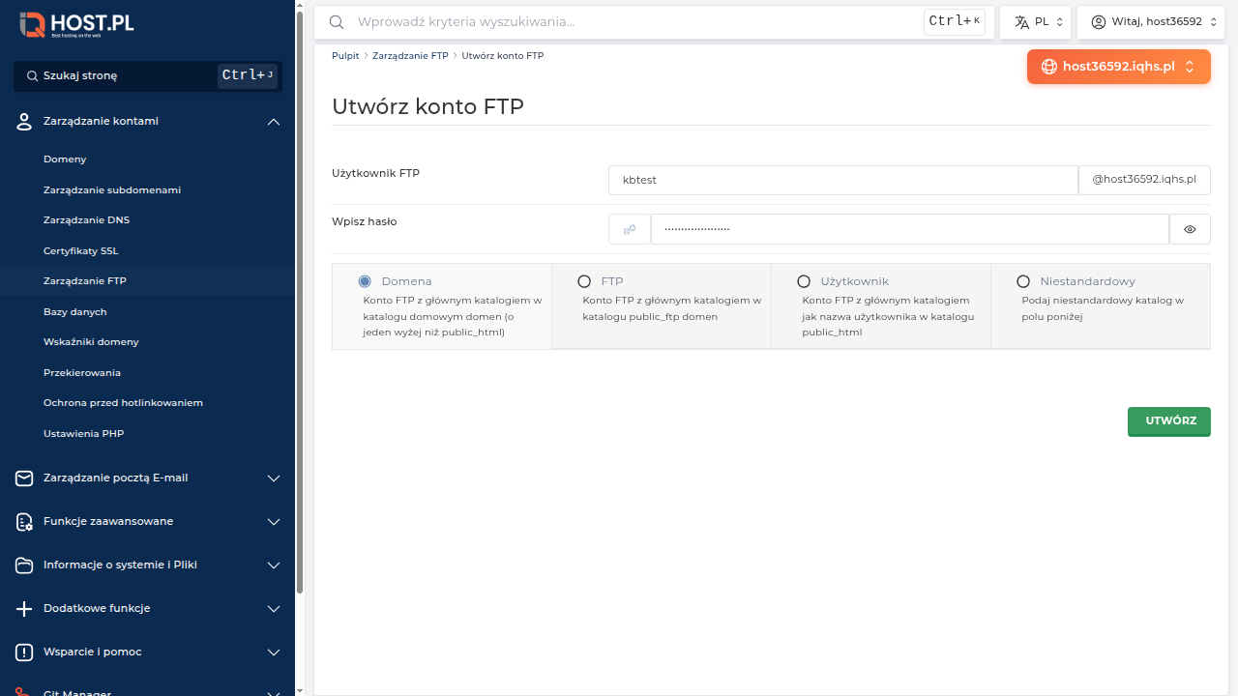
Task: Expand Wsparcie i pomoc chevron
Action: point(274,652)
